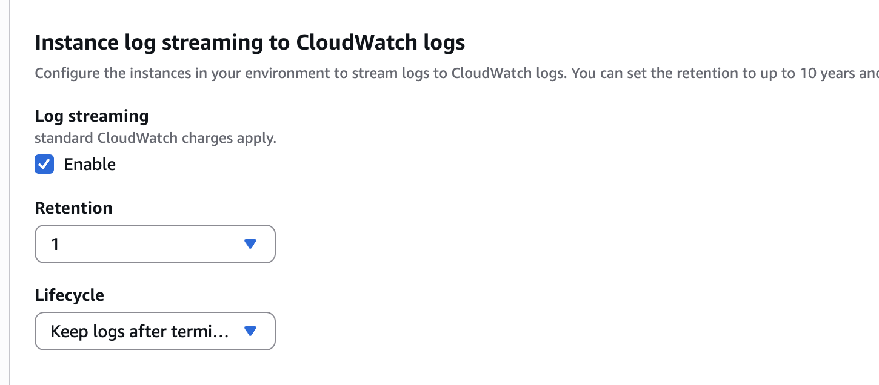Click the Lifecycle field label
This screenshot has width=879, height=385.
(x=70, y=295)
